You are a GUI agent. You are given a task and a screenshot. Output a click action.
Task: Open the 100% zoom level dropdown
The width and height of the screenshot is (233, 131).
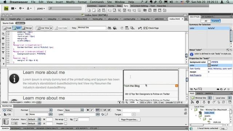coord(134,102)
